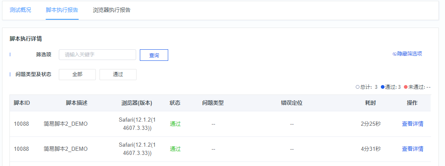The width and height of the screenshot is (445, 166).
Task: Click the blue 通过 legend dot
Action: pyautogui.click(x=382, y=87)
